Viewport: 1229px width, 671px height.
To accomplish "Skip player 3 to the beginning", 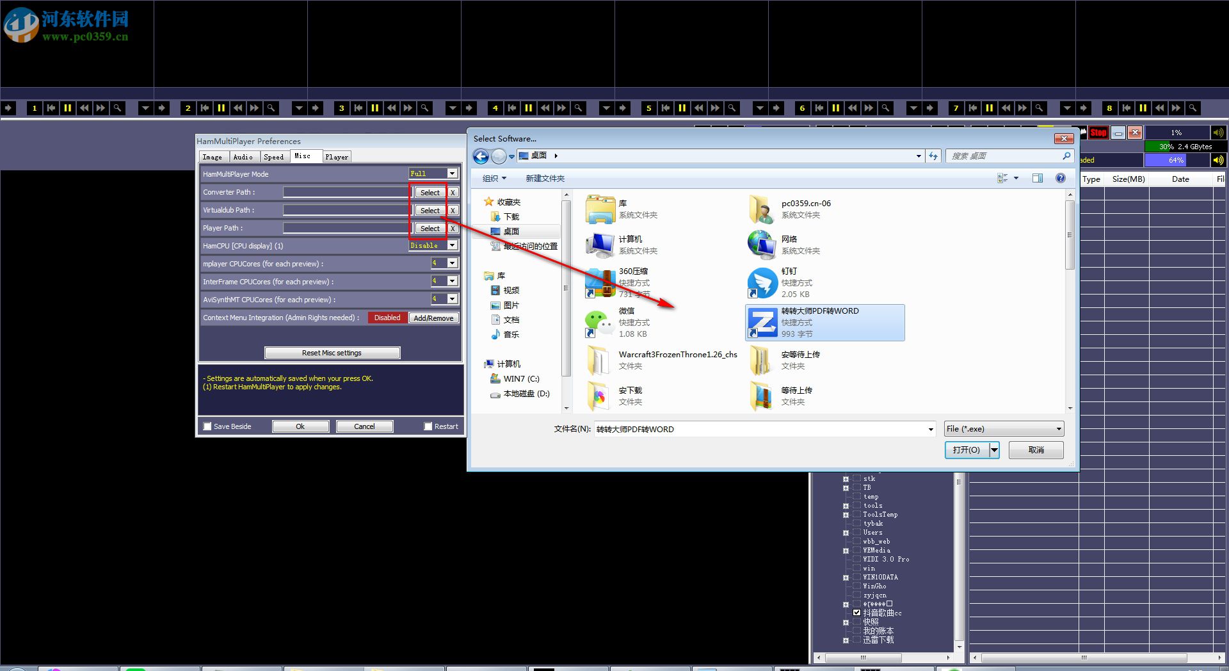I will (358, 108).
